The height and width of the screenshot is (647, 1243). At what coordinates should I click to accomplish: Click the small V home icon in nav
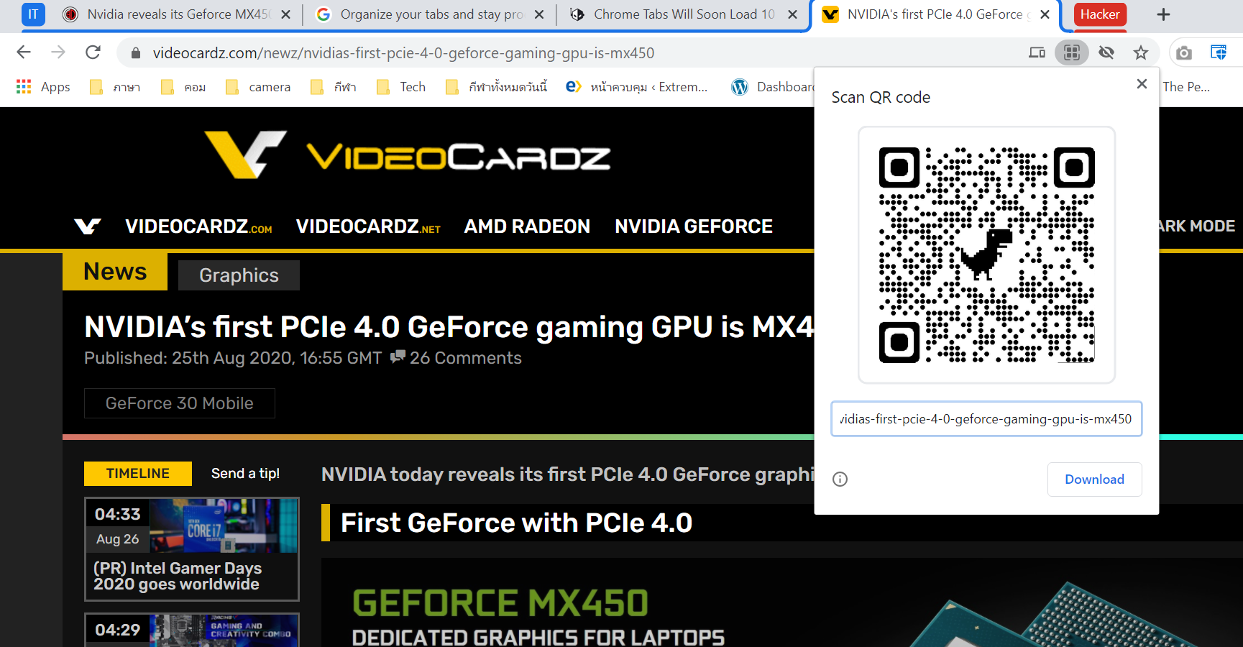pos(87,226)
